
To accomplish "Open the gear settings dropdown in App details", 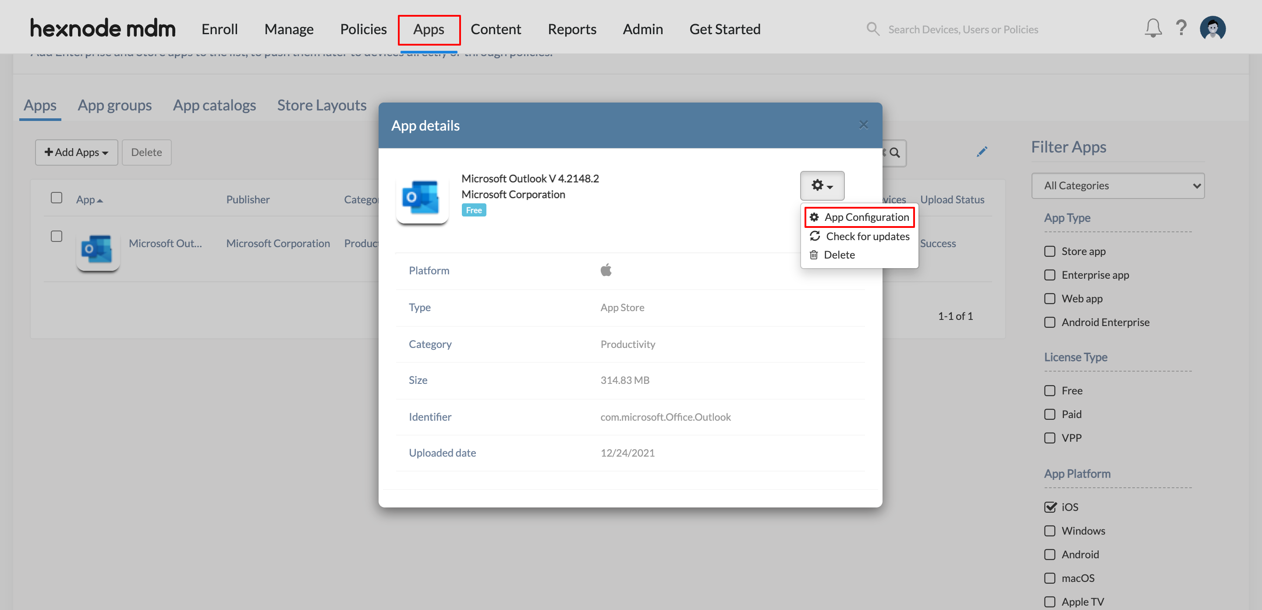I will pyautogui.click(x=822, y=186).
